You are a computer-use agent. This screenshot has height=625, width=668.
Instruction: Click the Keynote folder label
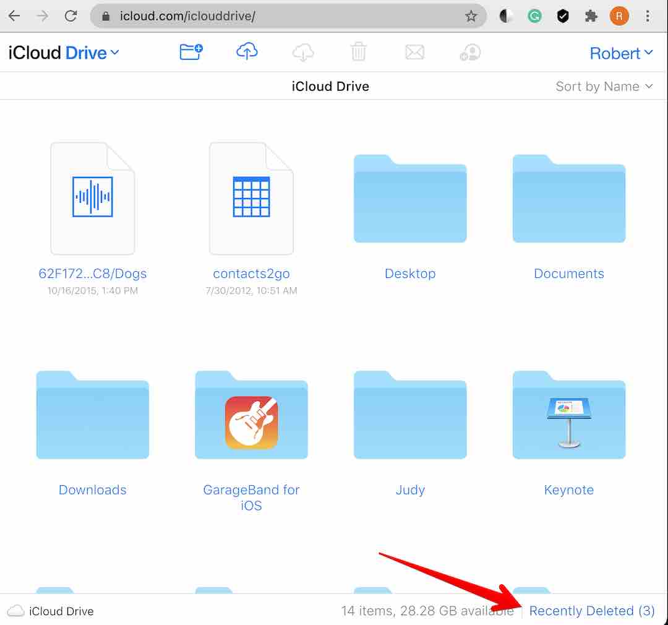[x=569, y=490]
